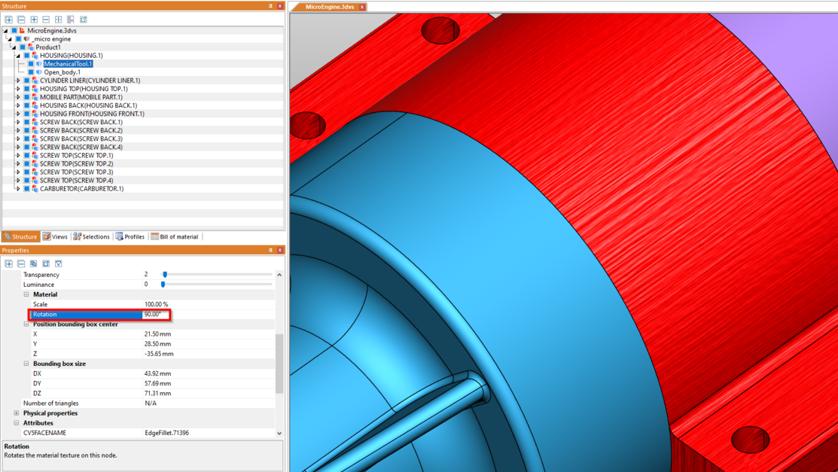This screenshot has width=838, height=472.
Task: Expand the HOUSING TOP tree node
Action: coord(17,89)
